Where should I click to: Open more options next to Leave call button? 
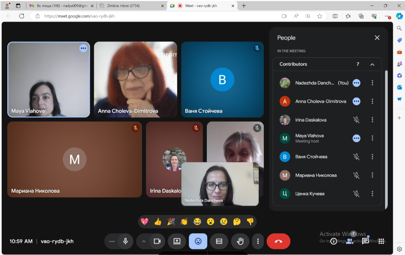tap(258, 241)
